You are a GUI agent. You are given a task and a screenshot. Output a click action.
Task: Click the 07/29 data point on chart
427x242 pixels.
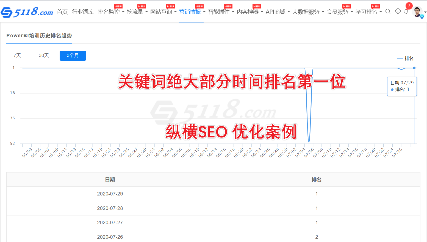coord(414,68)
